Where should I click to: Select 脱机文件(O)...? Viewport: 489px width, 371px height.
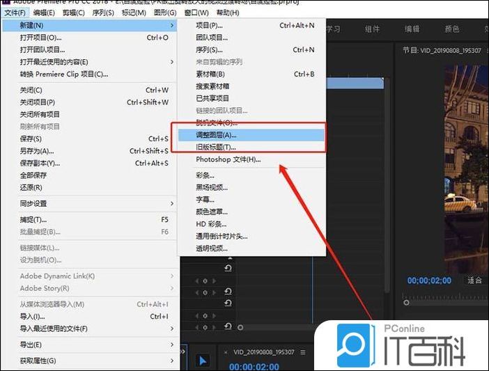[x=251, y=123]
